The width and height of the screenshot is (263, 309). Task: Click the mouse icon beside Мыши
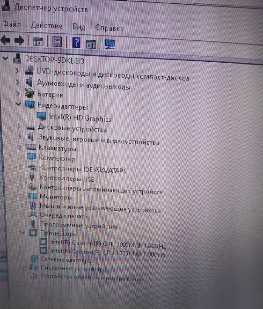click(x=33, y=206)
